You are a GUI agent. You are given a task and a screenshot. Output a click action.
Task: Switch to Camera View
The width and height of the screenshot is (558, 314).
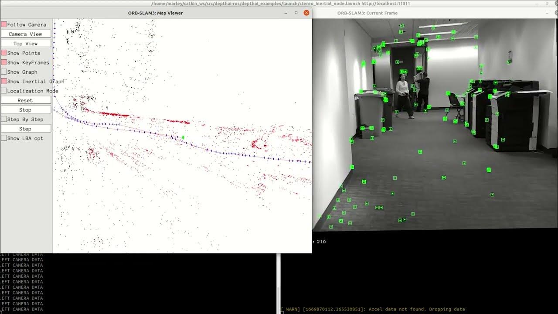(x=26, y=34)
